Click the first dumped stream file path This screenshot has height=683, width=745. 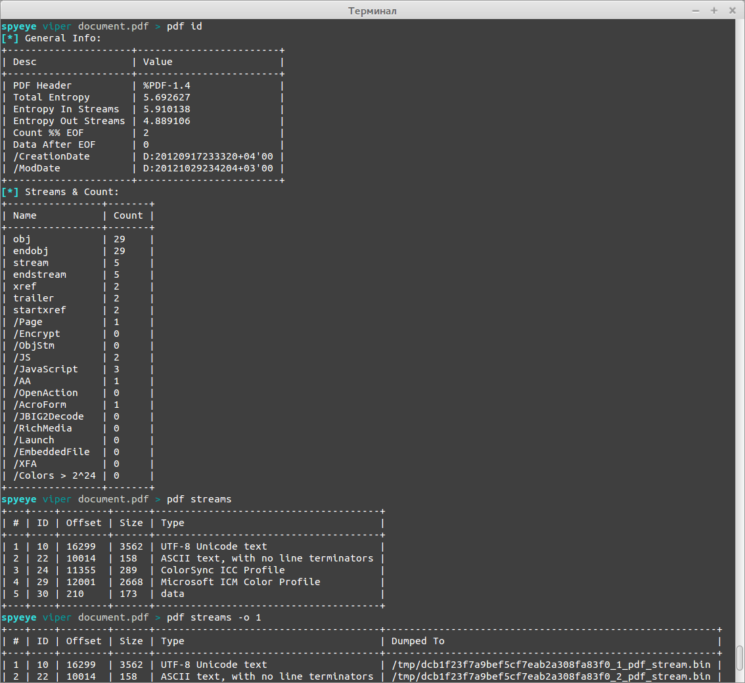tap(551, 665)
